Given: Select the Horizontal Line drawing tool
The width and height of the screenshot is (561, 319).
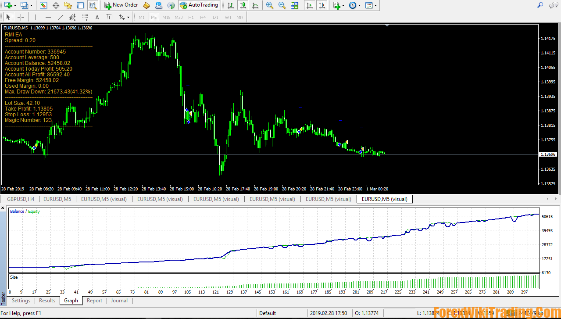Looking at the screenshot, I should [x=48, y=17].
